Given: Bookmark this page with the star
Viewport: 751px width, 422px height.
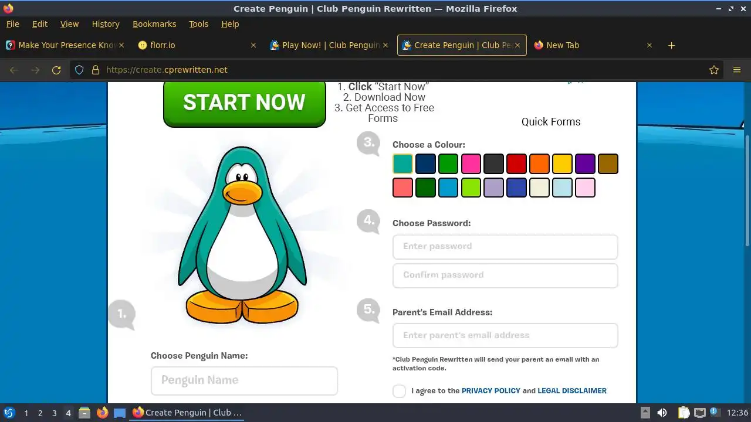Looking at the screenshot, I should coord(714,70).
